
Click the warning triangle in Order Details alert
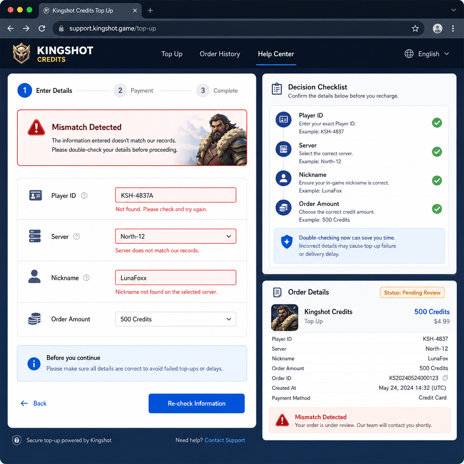click(x=282, y=420)
